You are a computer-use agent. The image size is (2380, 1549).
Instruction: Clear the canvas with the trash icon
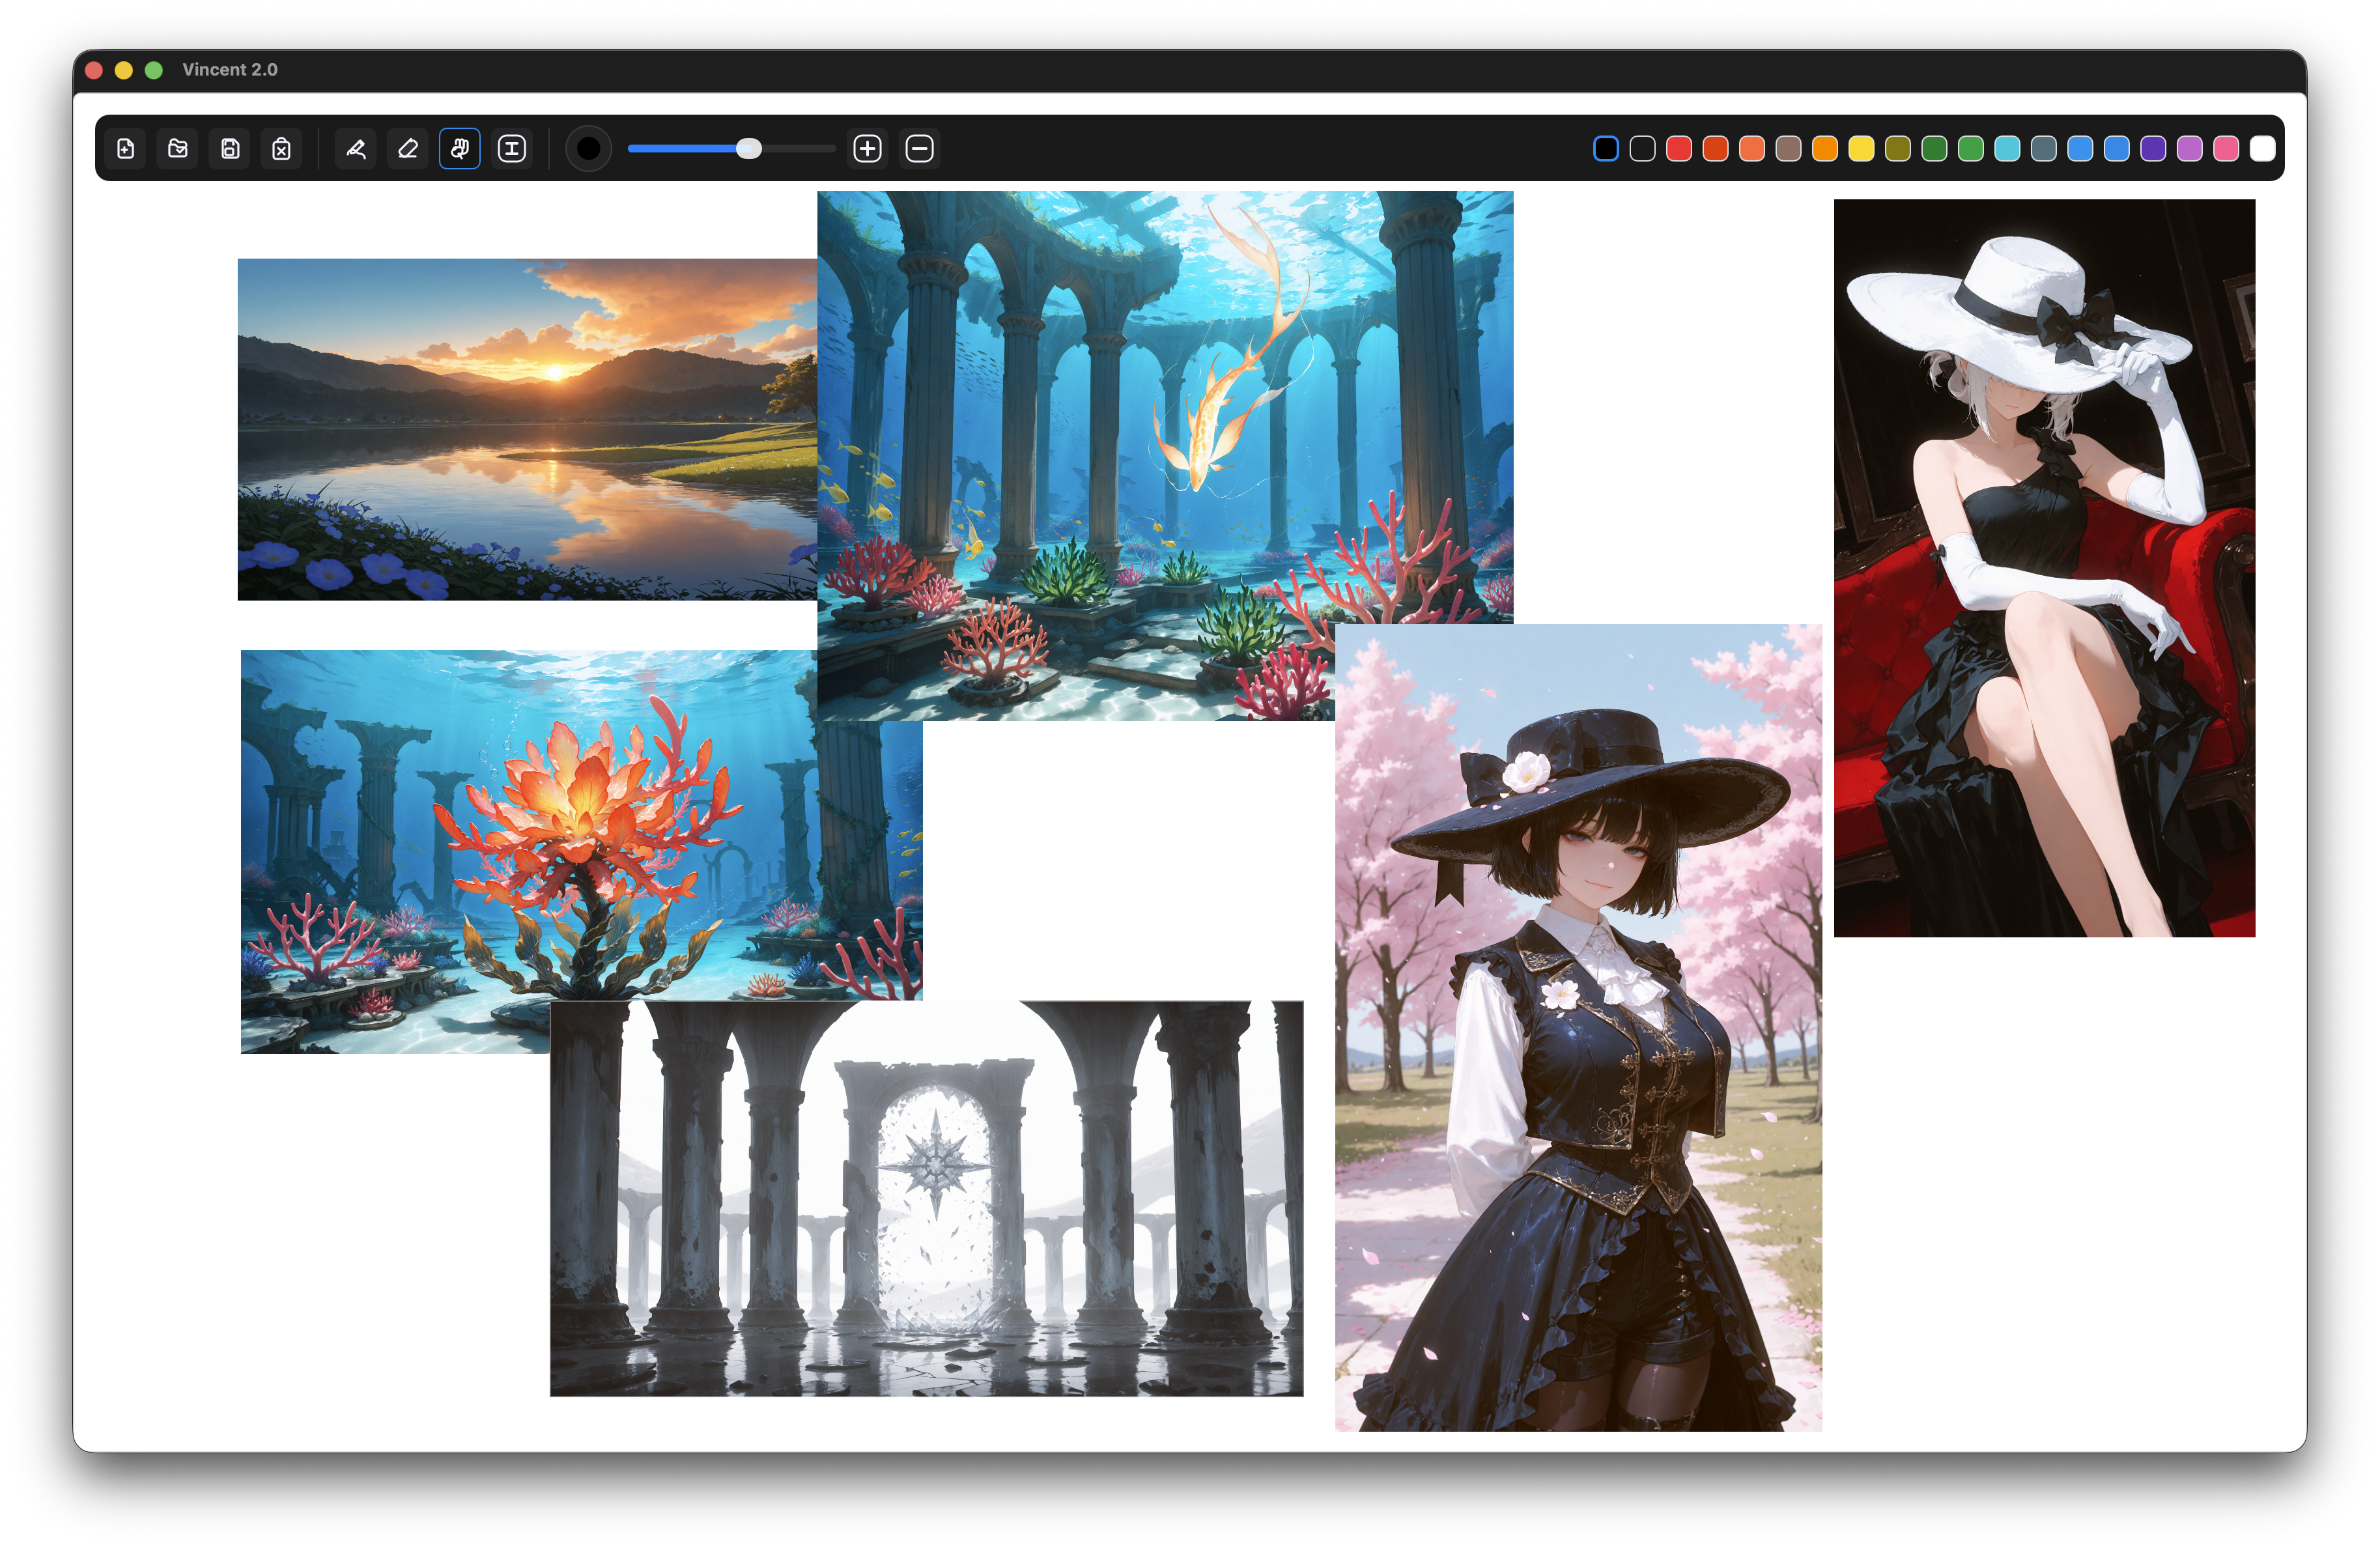pos(282,149)
